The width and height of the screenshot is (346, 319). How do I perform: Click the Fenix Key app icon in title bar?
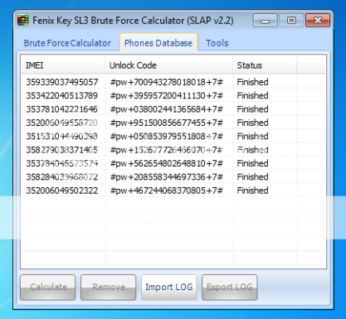(23, 21)
